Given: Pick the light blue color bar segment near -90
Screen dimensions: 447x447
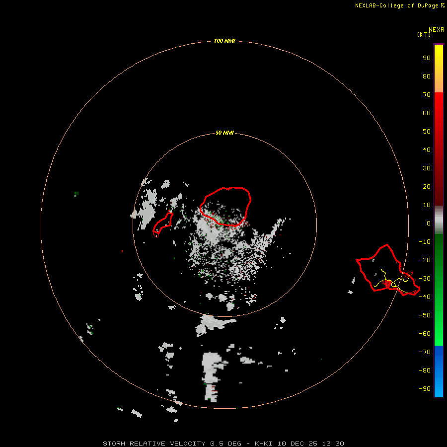Looking at the screenshot, I should tap(439, 388).
